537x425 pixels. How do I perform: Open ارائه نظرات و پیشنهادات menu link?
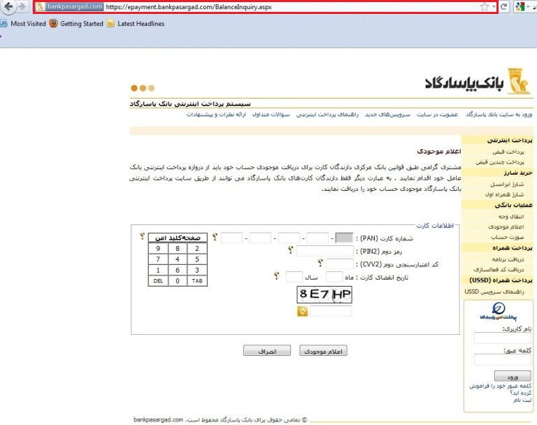coord(216,115)
